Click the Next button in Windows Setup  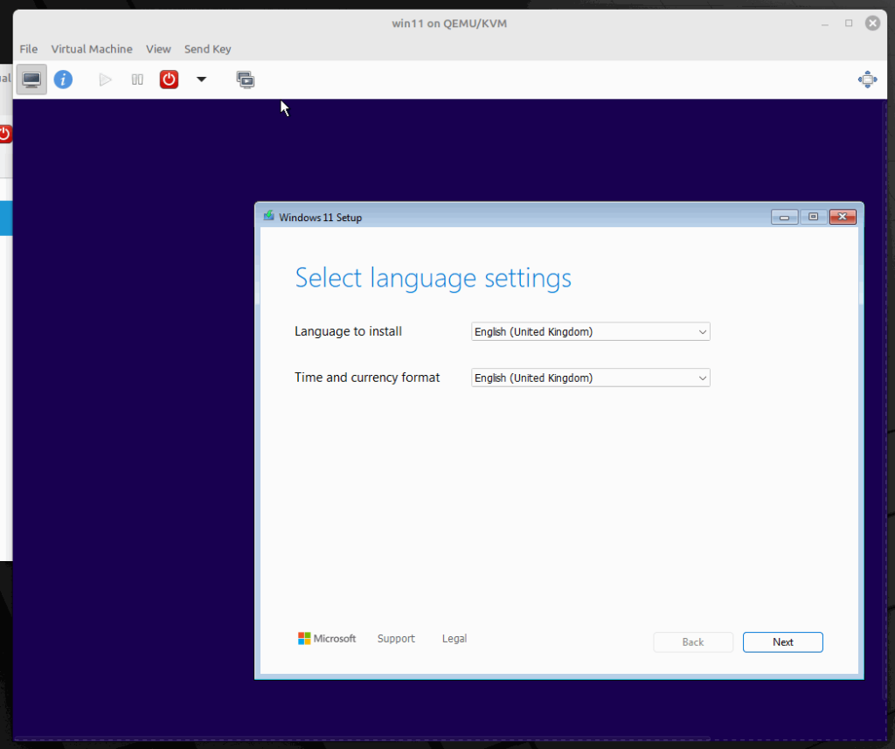pyautogui.click(x=782, y=642)
